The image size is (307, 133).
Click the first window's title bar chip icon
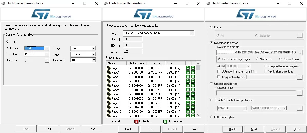(3, 3)
